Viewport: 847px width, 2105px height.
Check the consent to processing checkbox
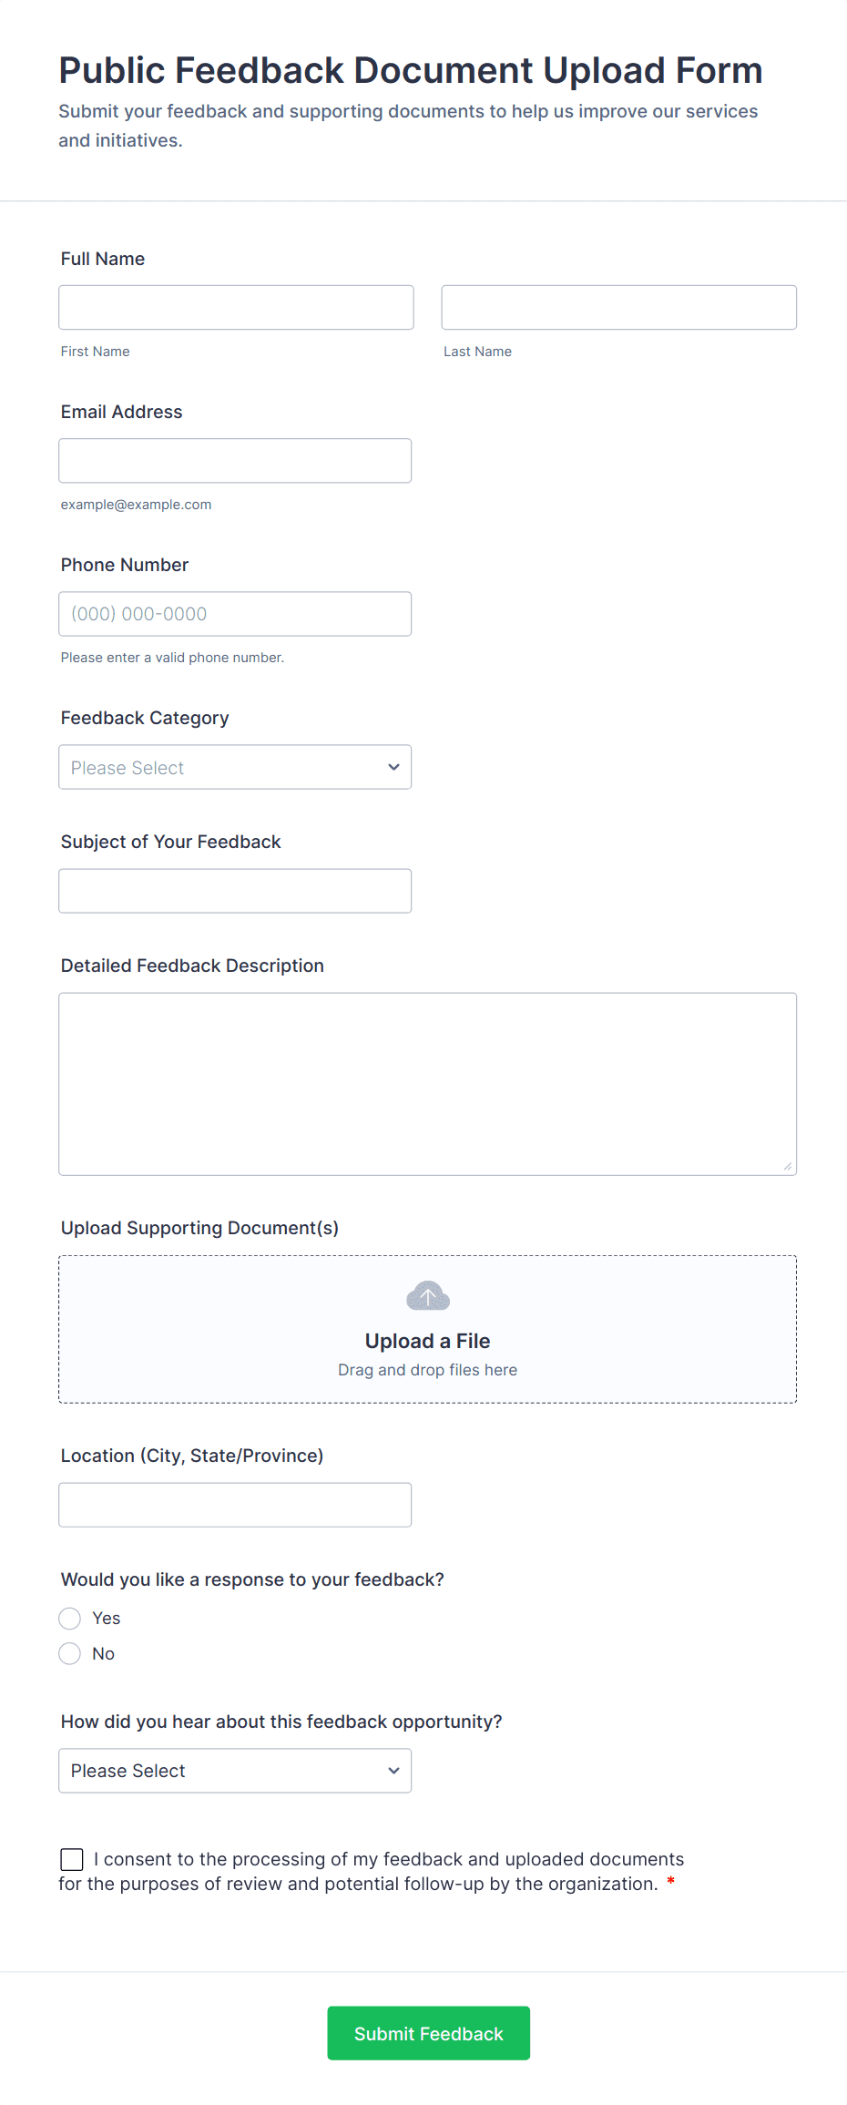tap(72, 1859)
